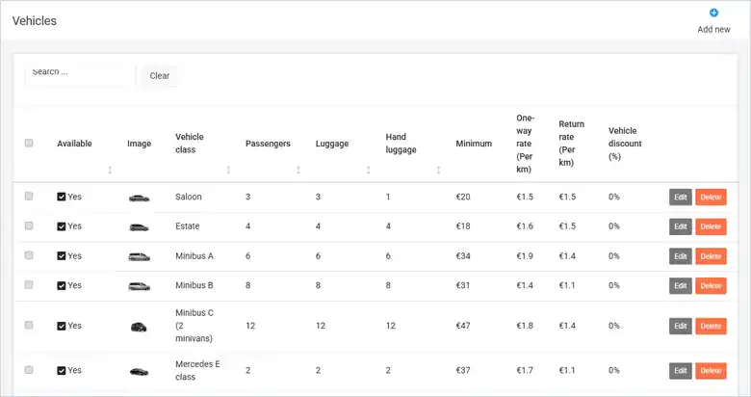
Task: Click the Minibus A class name
Action: [194, 256]
